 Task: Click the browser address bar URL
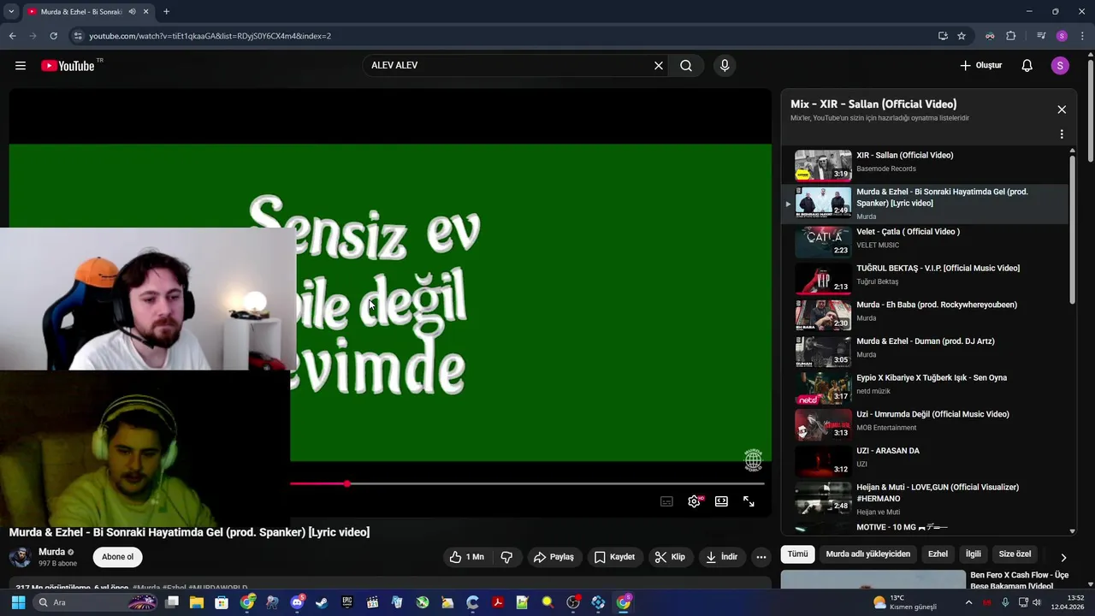click(x=210, y=36)
